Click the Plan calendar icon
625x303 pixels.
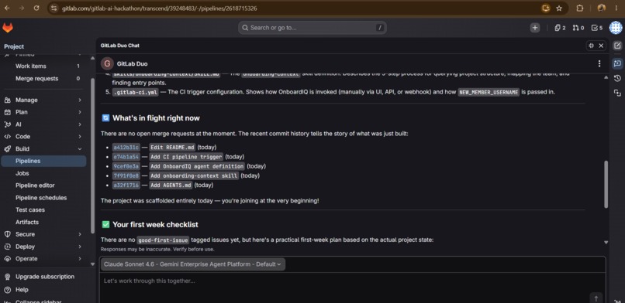(x=7, y=112)
